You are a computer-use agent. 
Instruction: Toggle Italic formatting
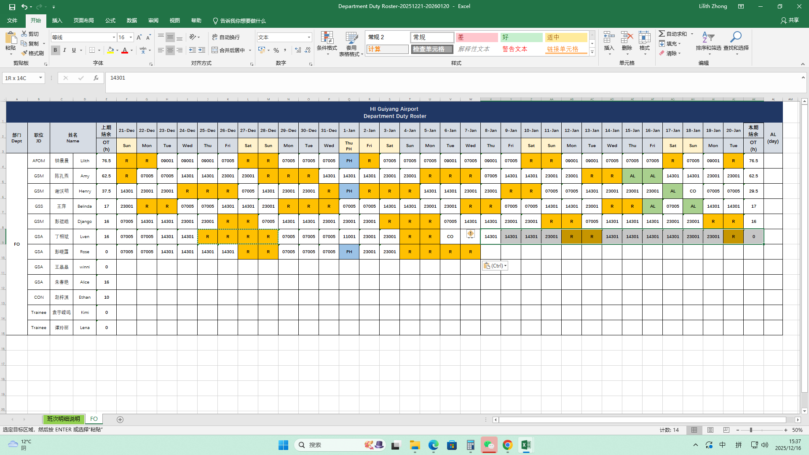point(64,50)
